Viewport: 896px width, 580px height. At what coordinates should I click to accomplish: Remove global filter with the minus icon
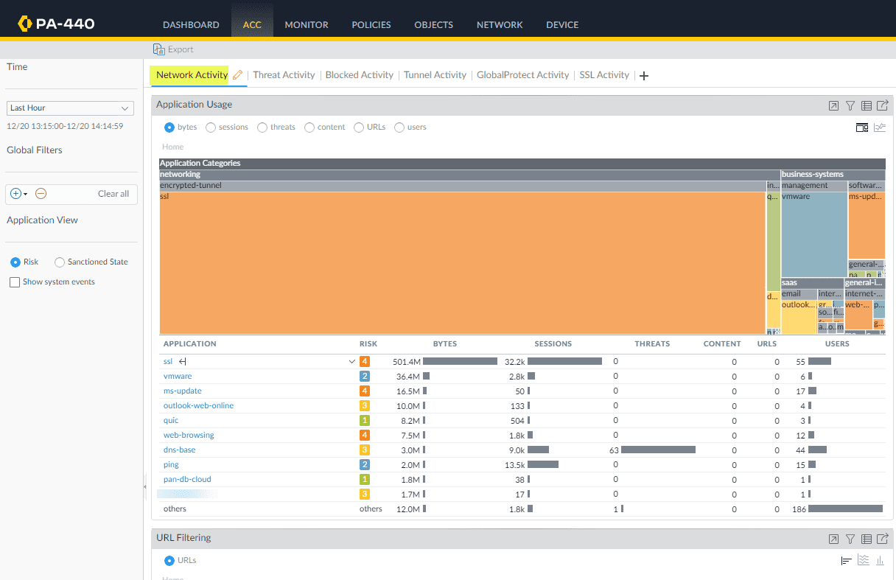[x=41, y=194]
